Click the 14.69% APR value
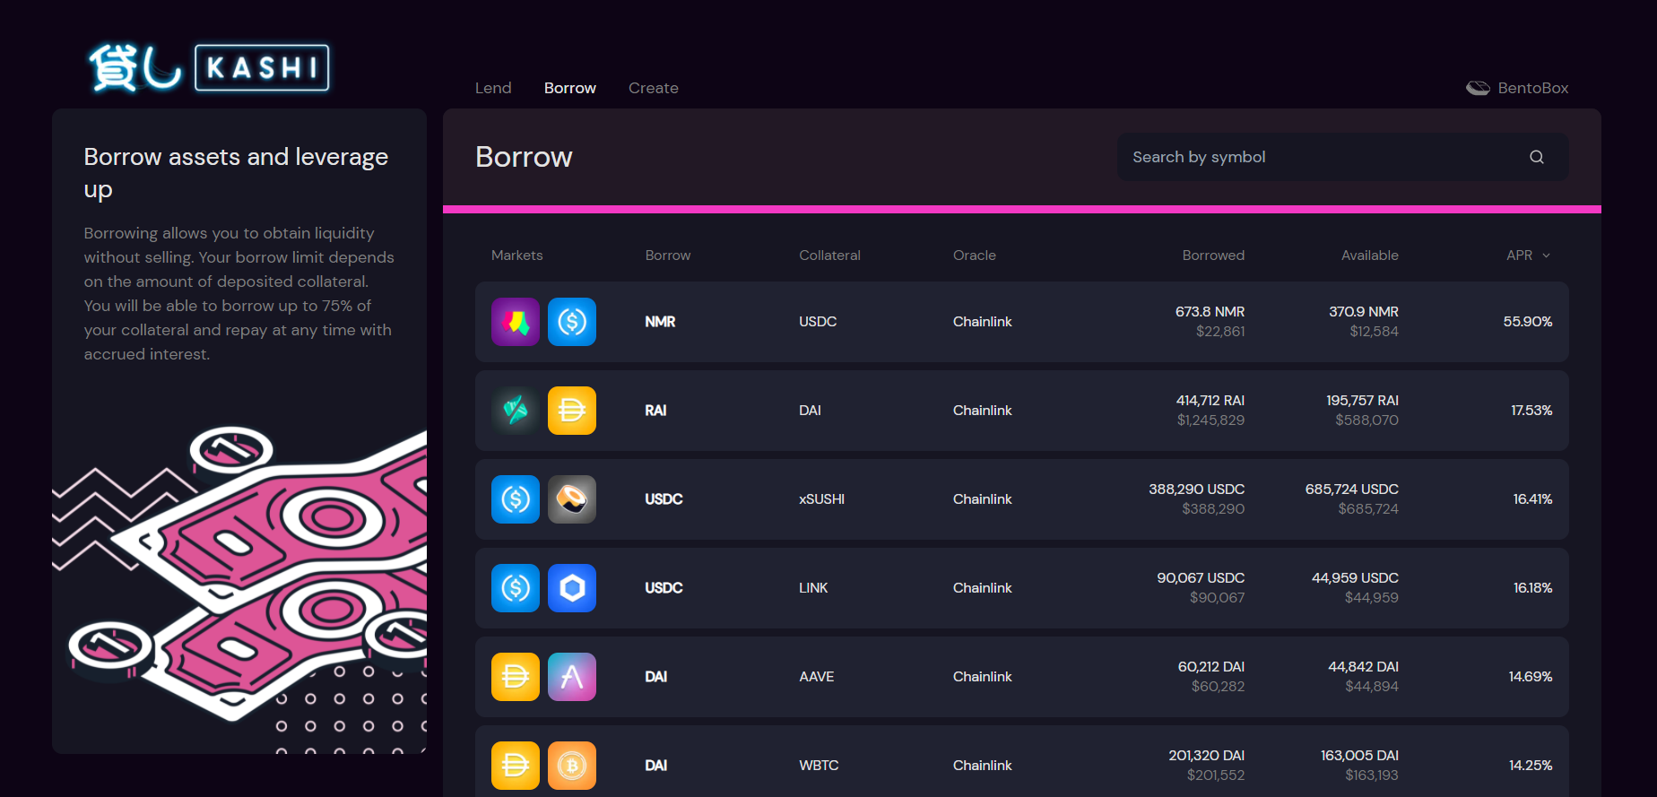1657x797 pixels. pyautogui.click(x=1531, y=677)
